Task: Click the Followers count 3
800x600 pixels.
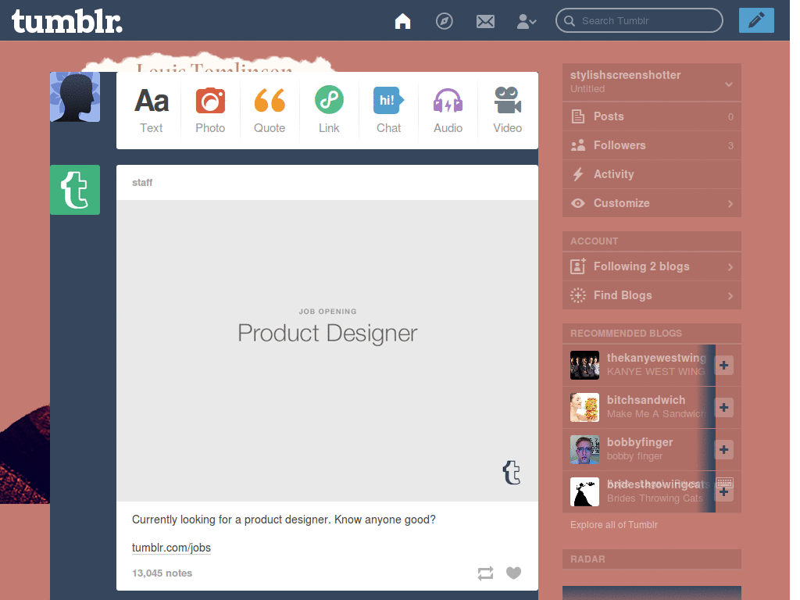Action: click(730, 146)
